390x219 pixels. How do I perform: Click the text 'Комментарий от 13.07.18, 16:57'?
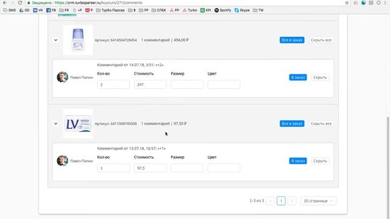tap(126, 148)
